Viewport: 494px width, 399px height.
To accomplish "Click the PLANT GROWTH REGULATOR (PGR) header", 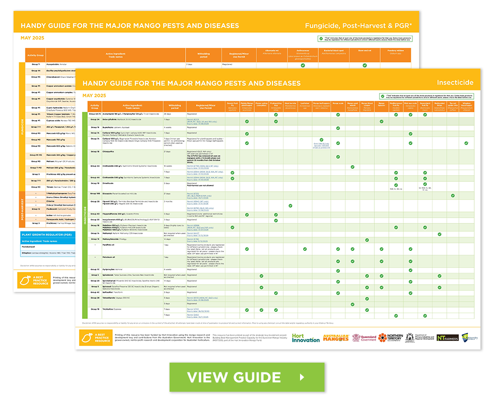I will (47, 235).
